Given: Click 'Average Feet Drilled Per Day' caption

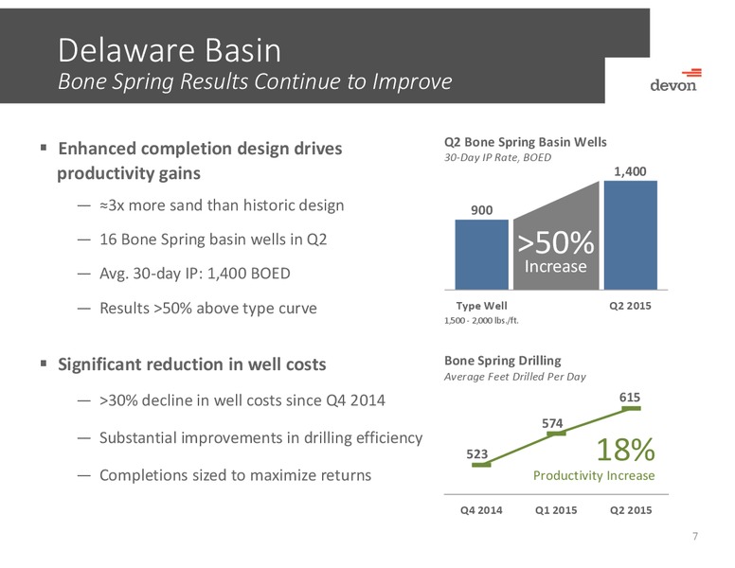Looking at the screenshot, I should tap(515, 377).
